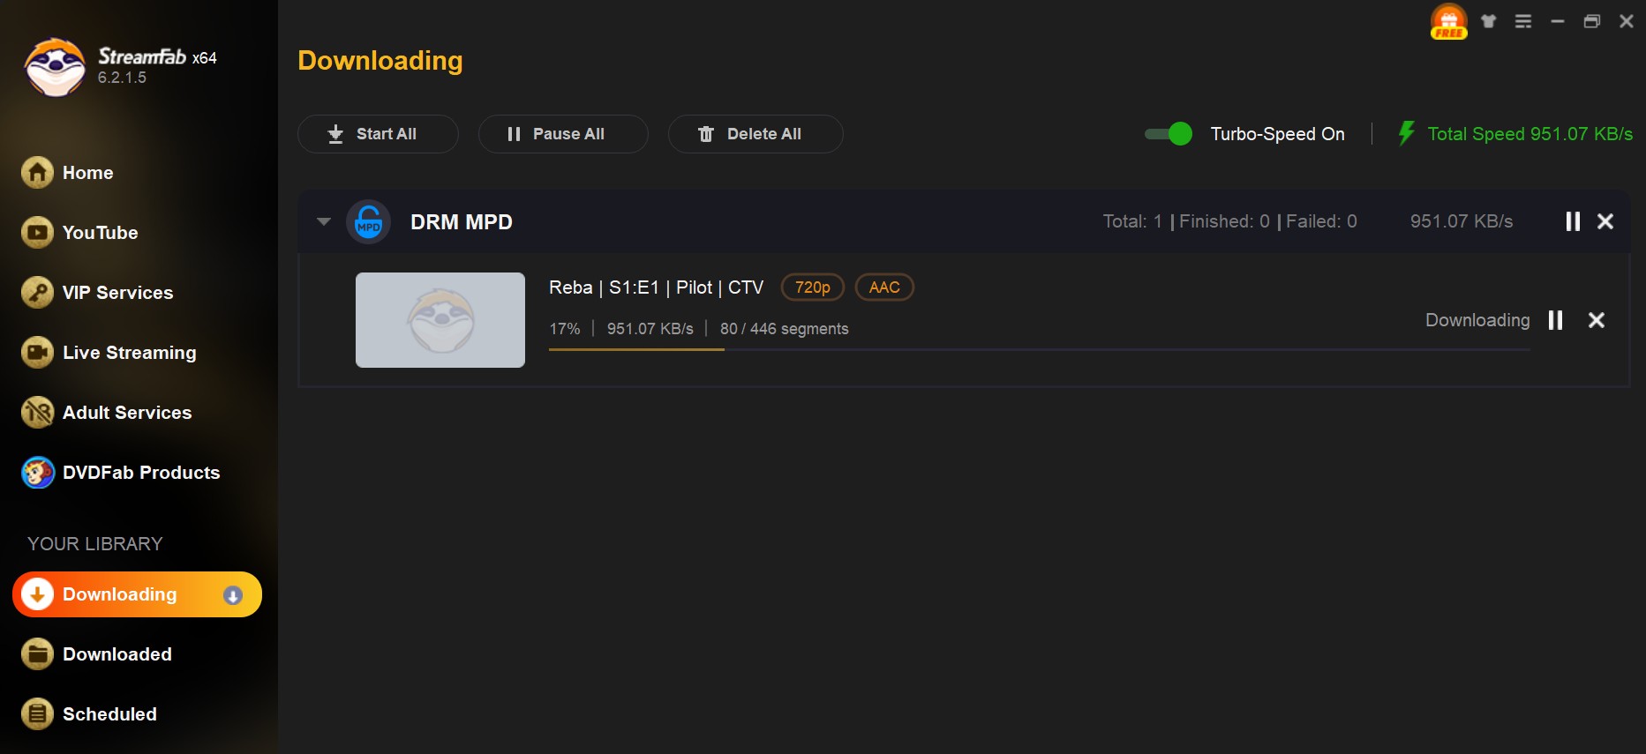Click the VIP Services key icon
Screen dimensions: 1646x754
pos(37,293)
